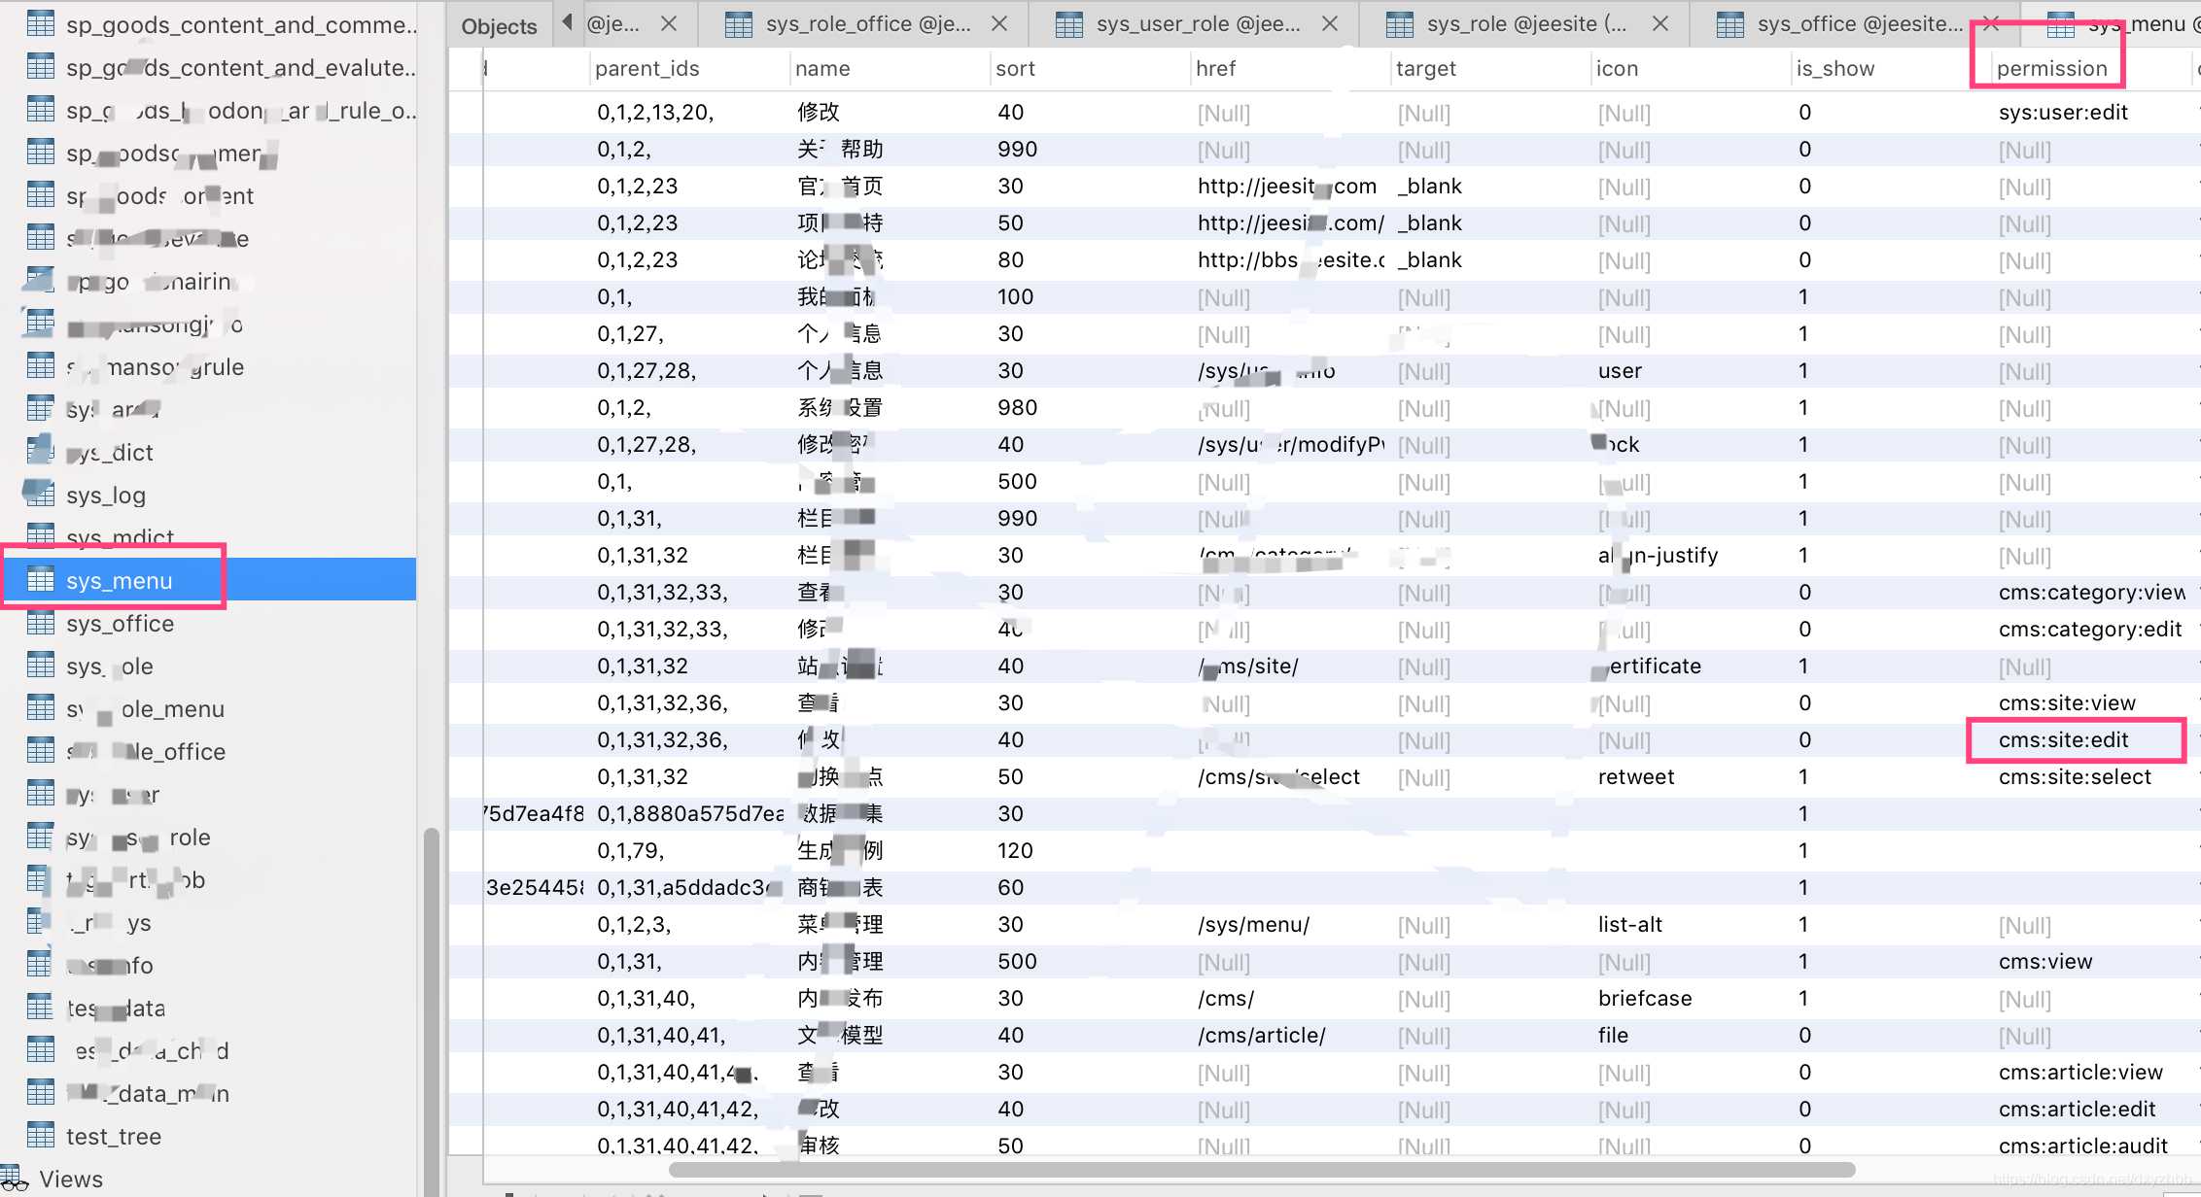Click the briefcase icon value cell
Viewport: 2201px width, 1197px height.
tap(1690, 998)
